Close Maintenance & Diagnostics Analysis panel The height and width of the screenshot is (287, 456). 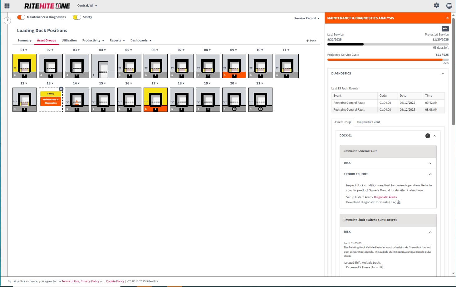point(447,18)
